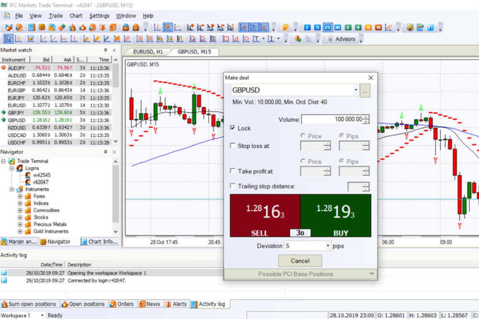
Task: Open the Workspace 1 dropdown
Action: point(42,315)
